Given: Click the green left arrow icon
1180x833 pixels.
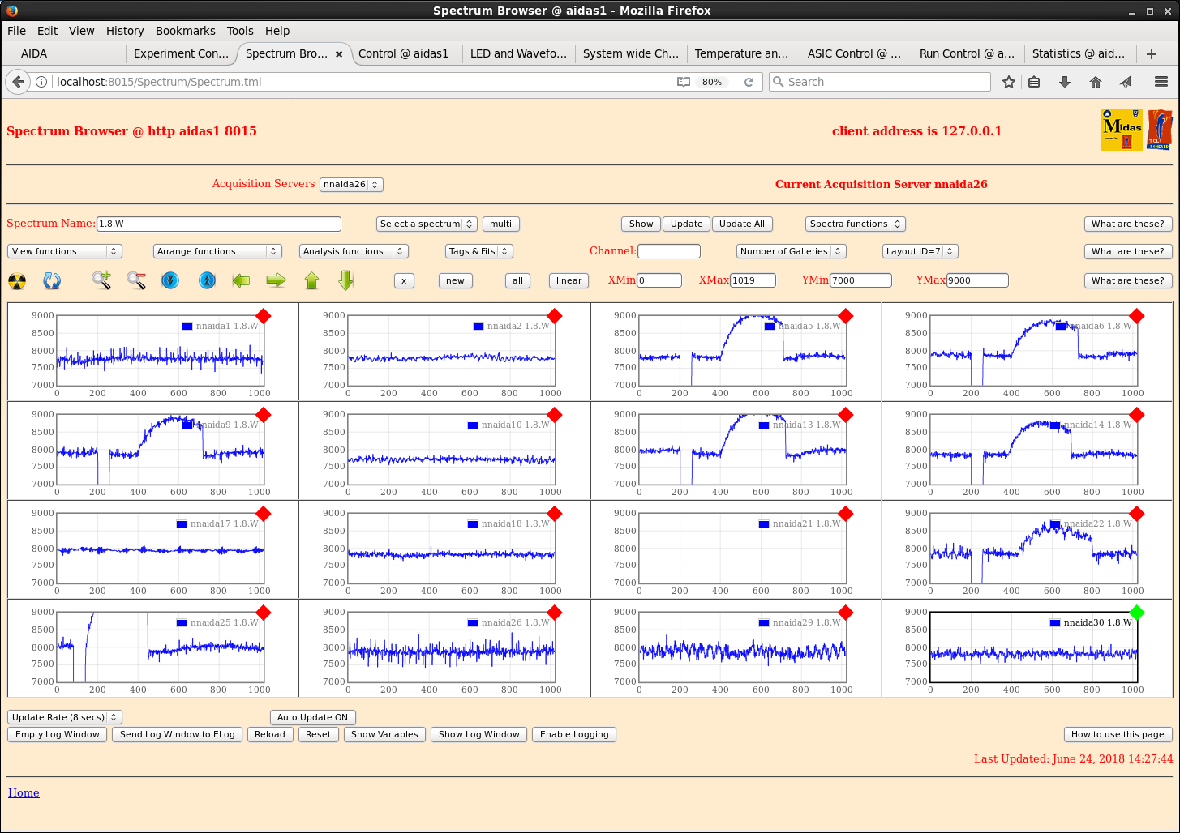Looking at the screenshot, I should click(x=241, y=280).
